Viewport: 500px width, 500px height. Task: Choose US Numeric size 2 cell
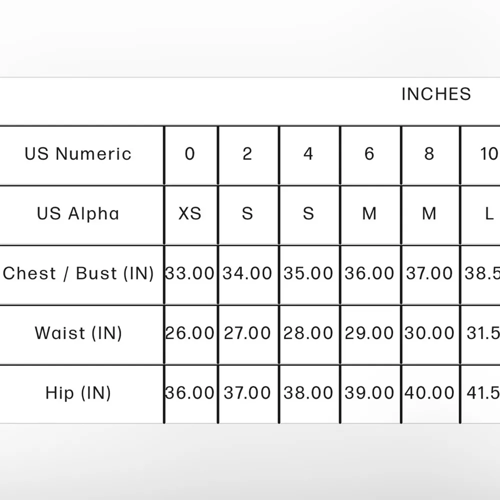tap(247, 154)
